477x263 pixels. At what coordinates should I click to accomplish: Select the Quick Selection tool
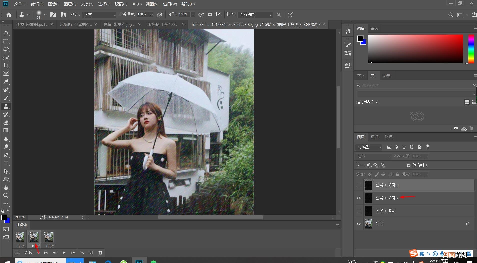pos(6,58)
